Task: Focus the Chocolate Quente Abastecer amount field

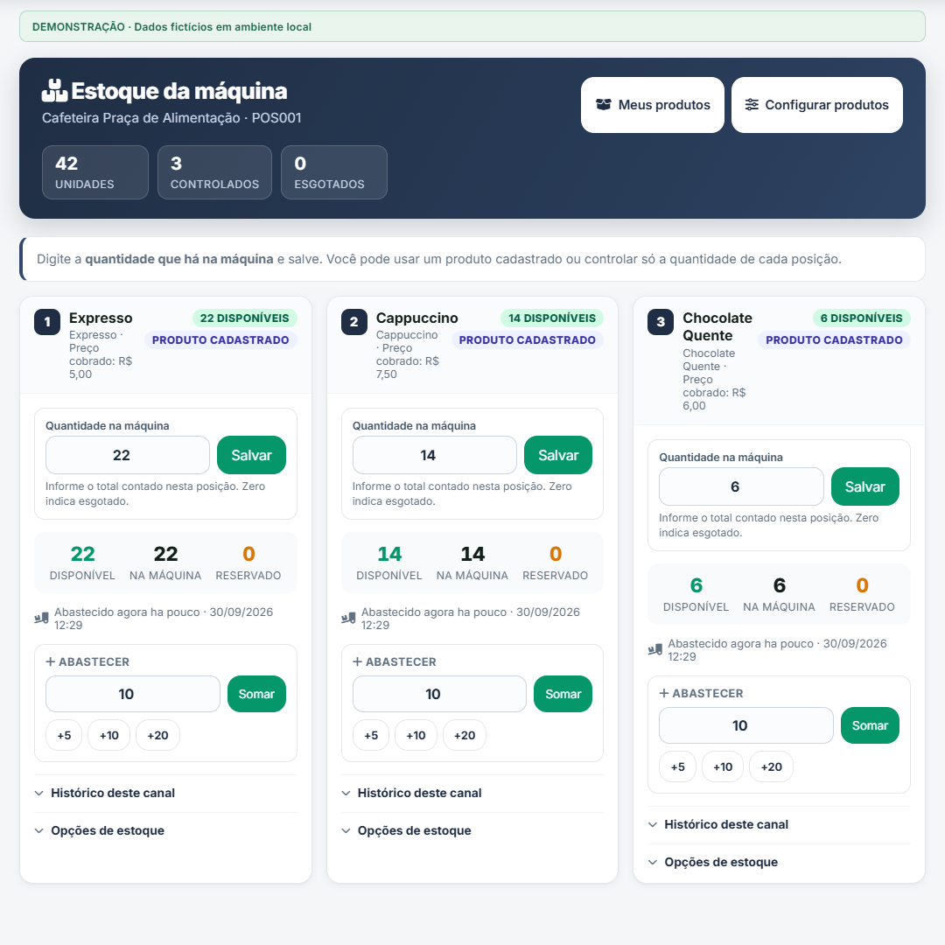Action: tap(746, 725)
